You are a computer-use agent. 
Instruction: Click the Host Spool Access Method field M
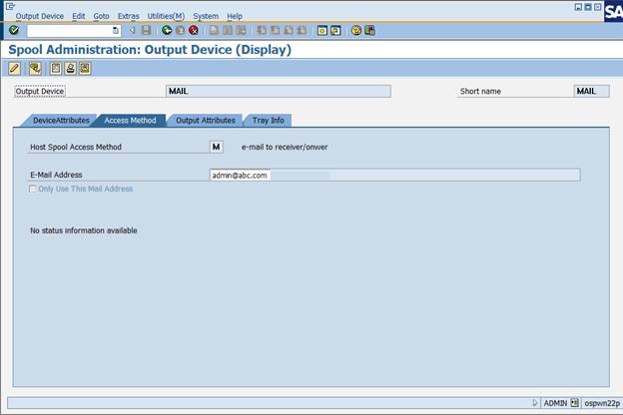coord(216,147)
